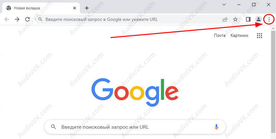This screenshot has width=276, height=139.
Task: Open the Google apps grid
Action: click(260, 36)
